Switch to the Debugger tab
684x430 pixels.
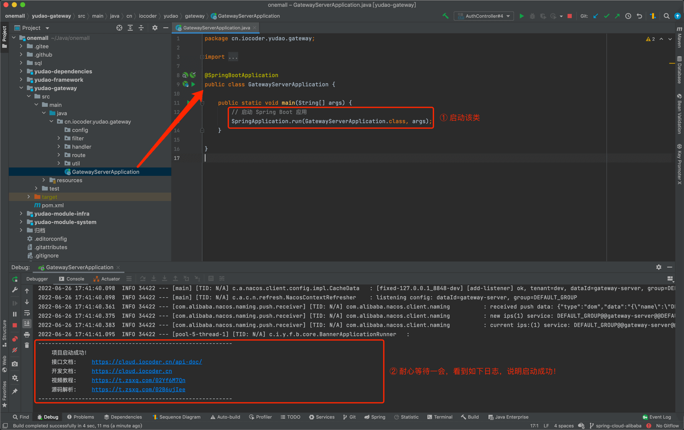pos(37,279)
